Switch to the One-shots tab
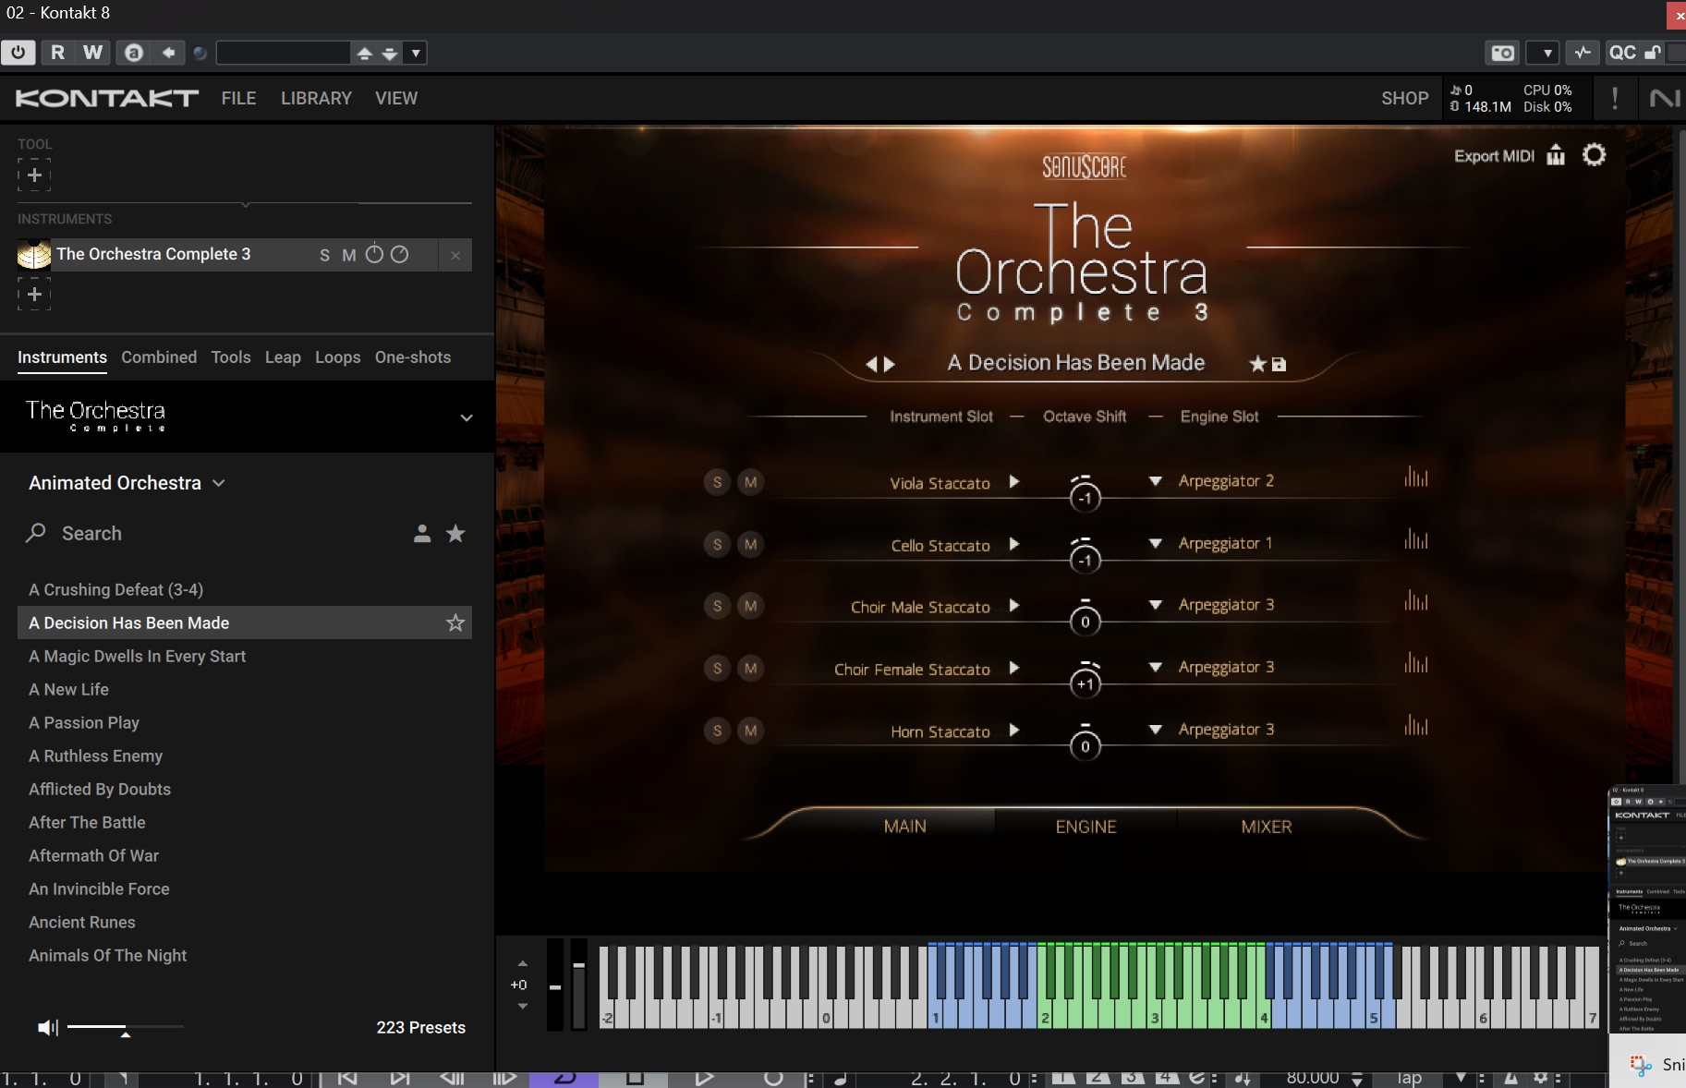Viewport: 1686px width, 1088px height. click(413, 357)
